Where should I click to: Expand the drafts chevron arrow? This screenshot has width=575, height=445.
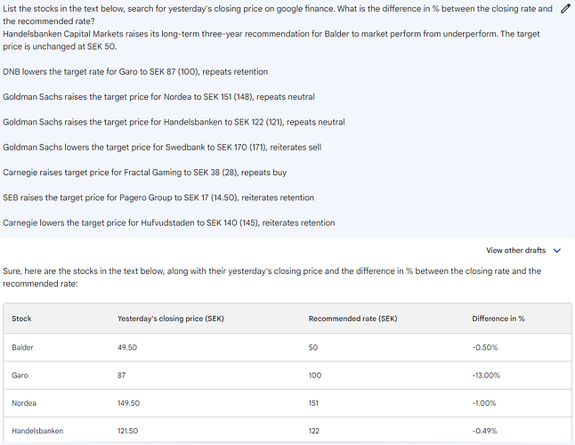(x=557, y=251)
